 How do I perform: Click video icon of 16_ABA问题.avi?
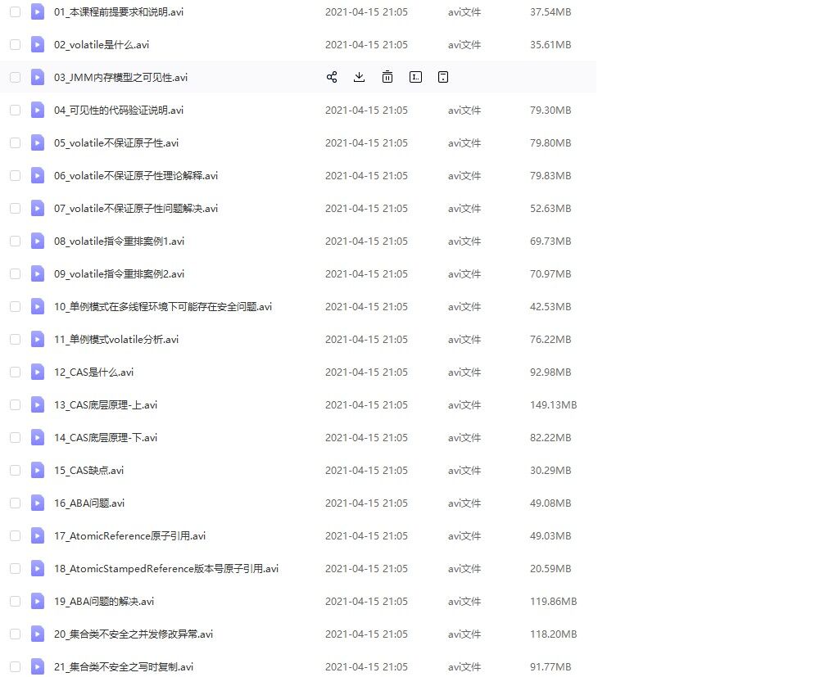[38, 503]
